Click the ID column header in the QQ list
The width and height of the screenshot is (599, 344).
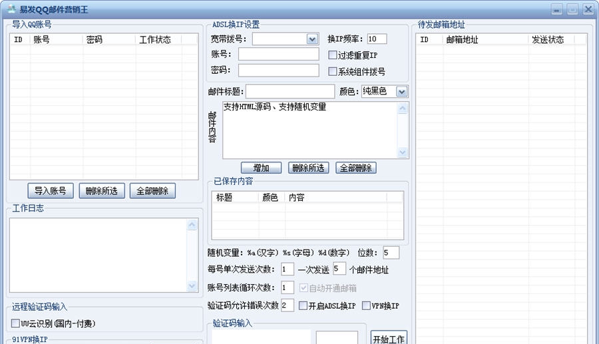[20, 39]
